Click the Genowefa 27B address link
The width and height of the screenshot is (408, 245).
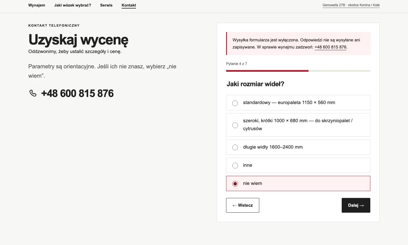click(351, 5)
